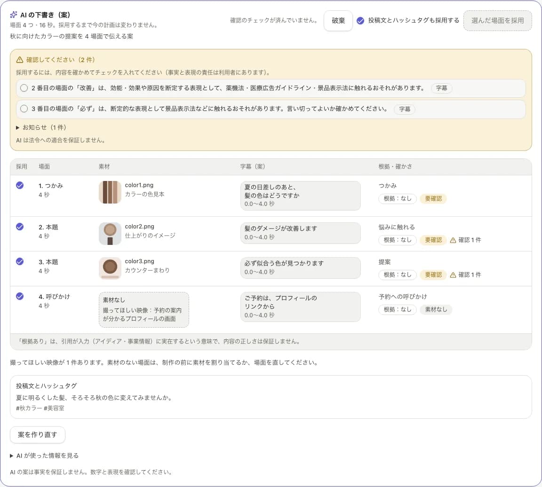The image size is (542, 487).
Task: Click the 字幕（案） column header
Action: coord(253,166)
